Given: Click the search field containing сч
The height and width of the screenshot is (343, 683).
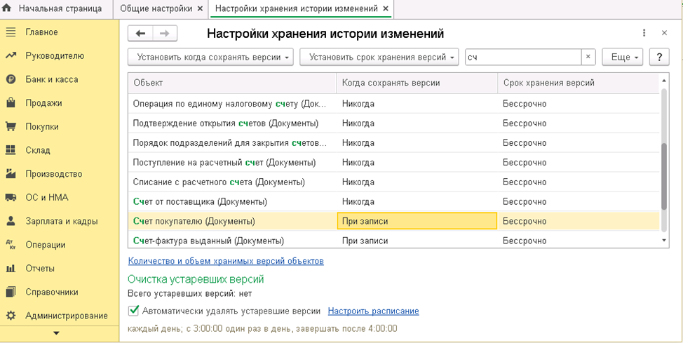Looking at the screenshot, I should 522,58.
